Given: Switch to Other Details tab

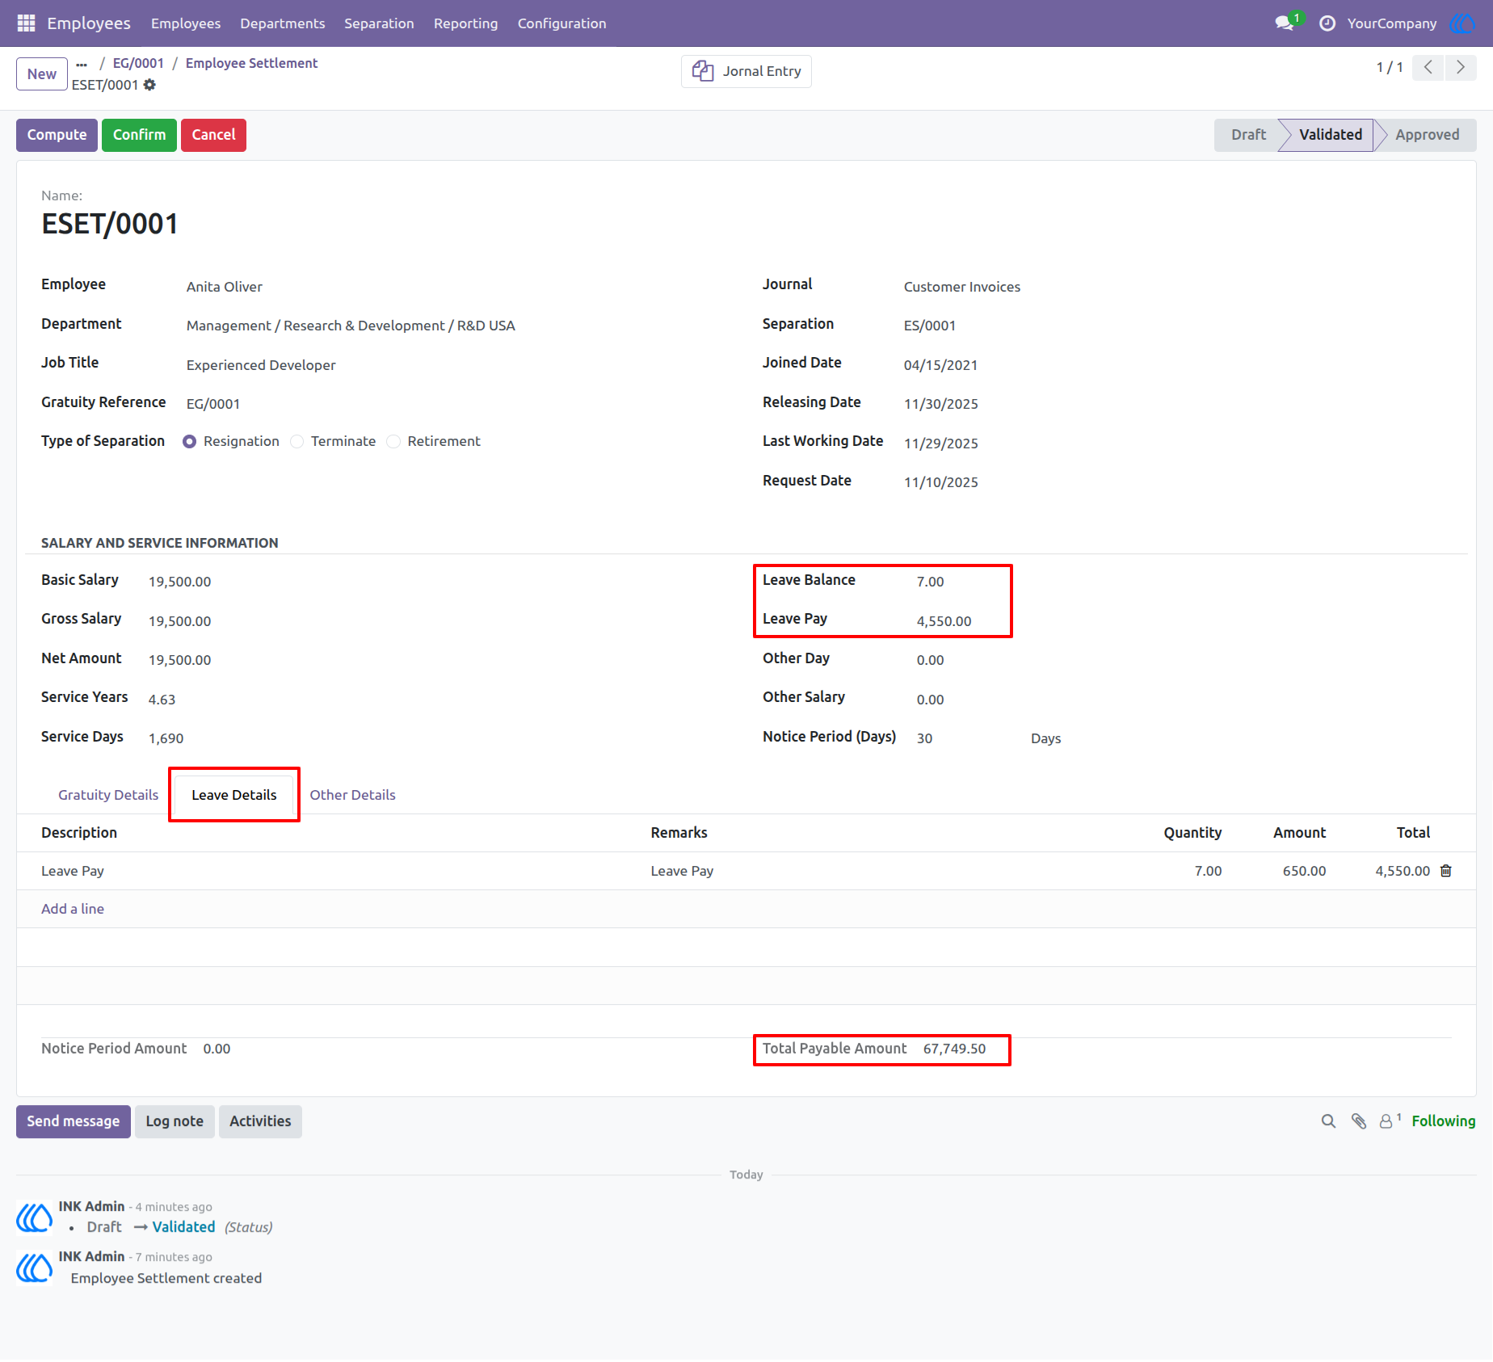Looking at the screenshot, I should (x=353, y=795).
